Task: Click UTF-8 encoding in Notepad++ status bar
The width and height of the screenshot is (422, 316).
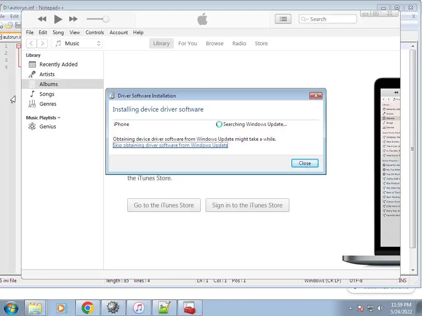Action: click(356, 281)
